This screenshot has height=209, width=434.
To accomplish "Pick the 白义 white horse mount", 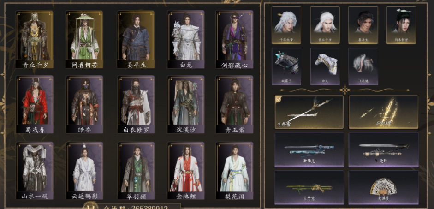I will point(325,66).
